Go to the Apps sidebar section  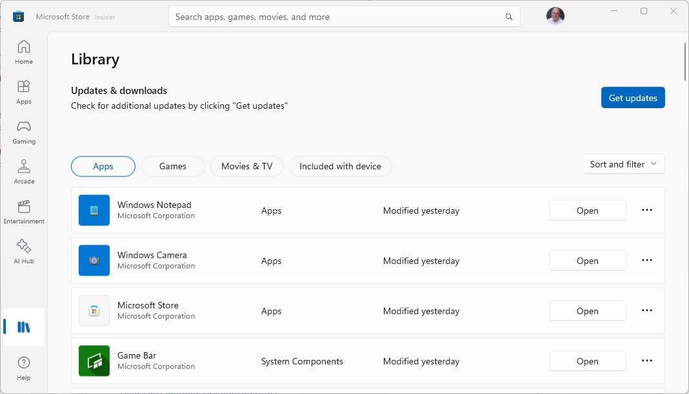click(x=24, y=92)
